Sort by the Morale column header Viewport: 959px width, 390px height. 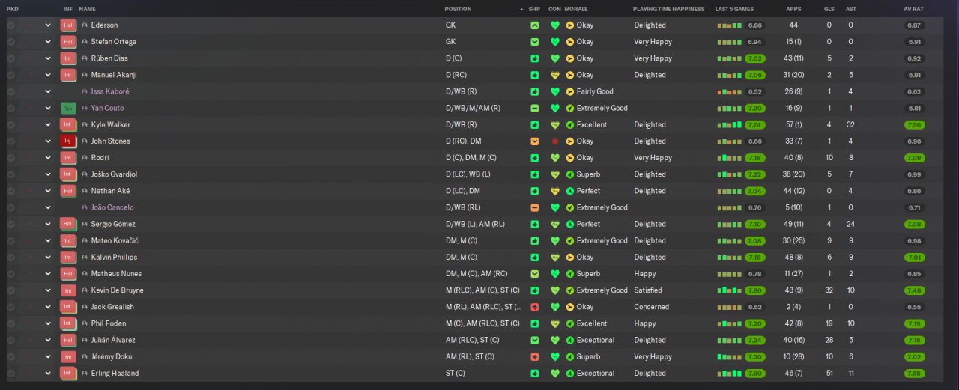(576, 9)
